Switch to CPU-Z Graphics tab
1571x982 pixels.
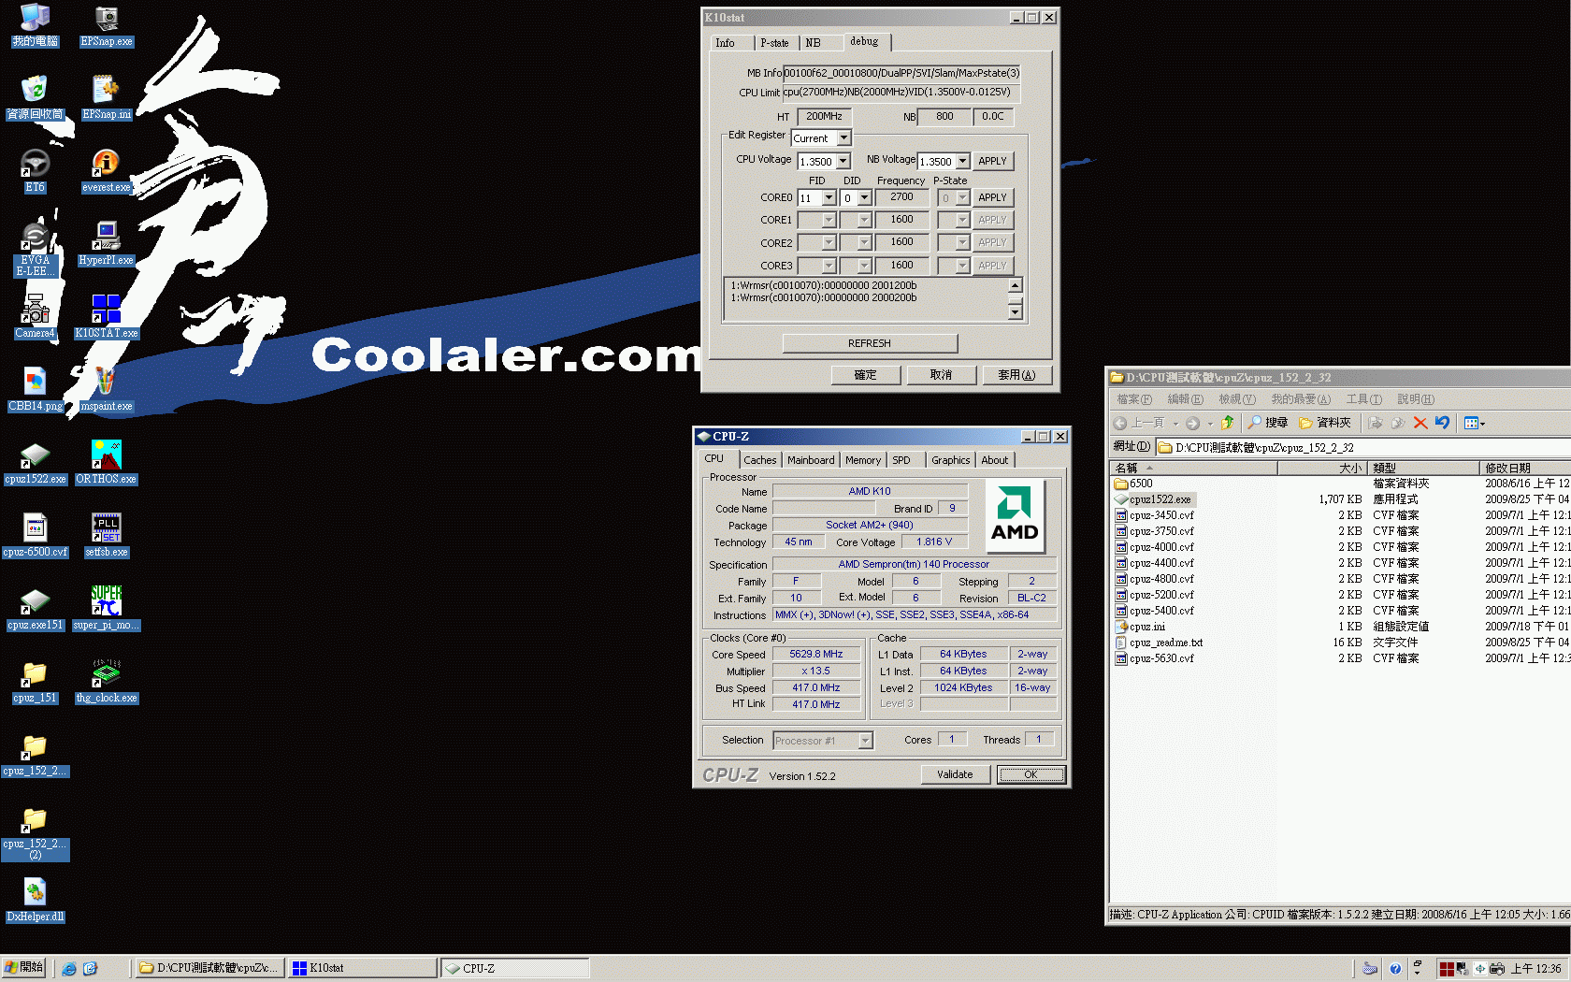tap(950, 460)
